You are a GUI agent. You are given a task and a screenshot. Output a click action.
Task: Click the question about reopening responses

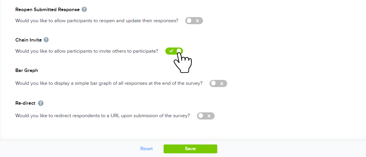tap(97, 21)
